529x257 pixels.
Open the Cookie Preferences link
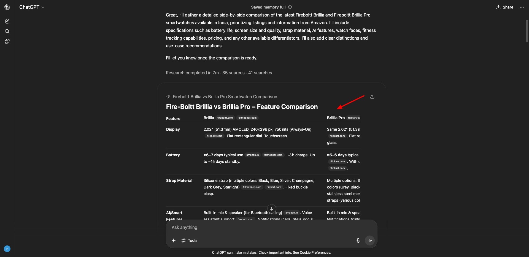pos(315,253)
